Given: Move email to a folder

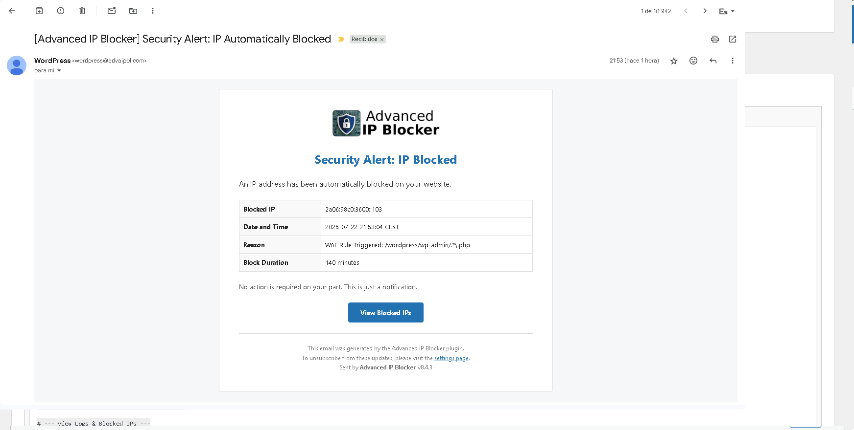Looking at the screenshot, I should (133, 11).
